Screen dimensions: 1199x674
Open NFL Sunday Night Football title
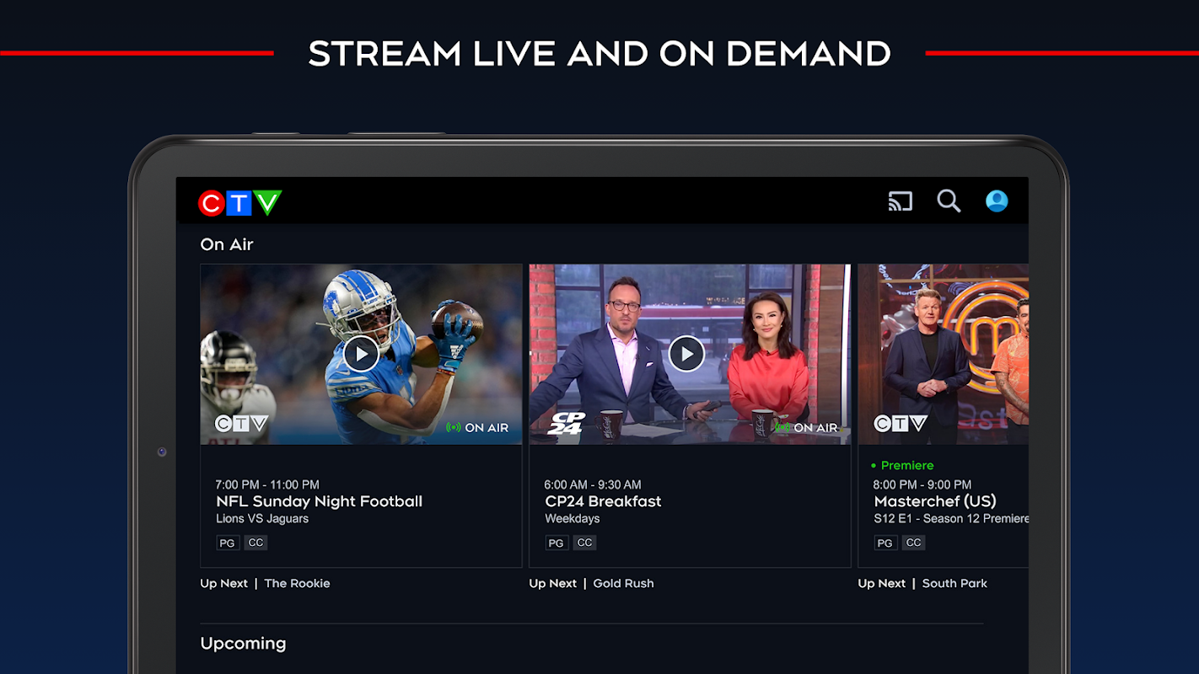pyautogui.click(x=319, y=501)
